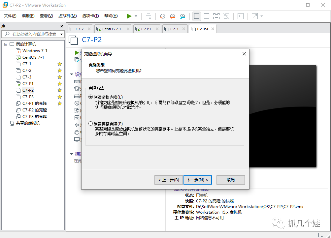Click the configuration file path text

coord(249,207)
